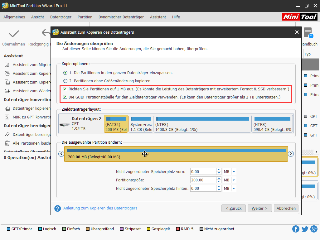Click the Datenträger bereinigen eraser icon

pyautogui.click(x=7, y=135)
